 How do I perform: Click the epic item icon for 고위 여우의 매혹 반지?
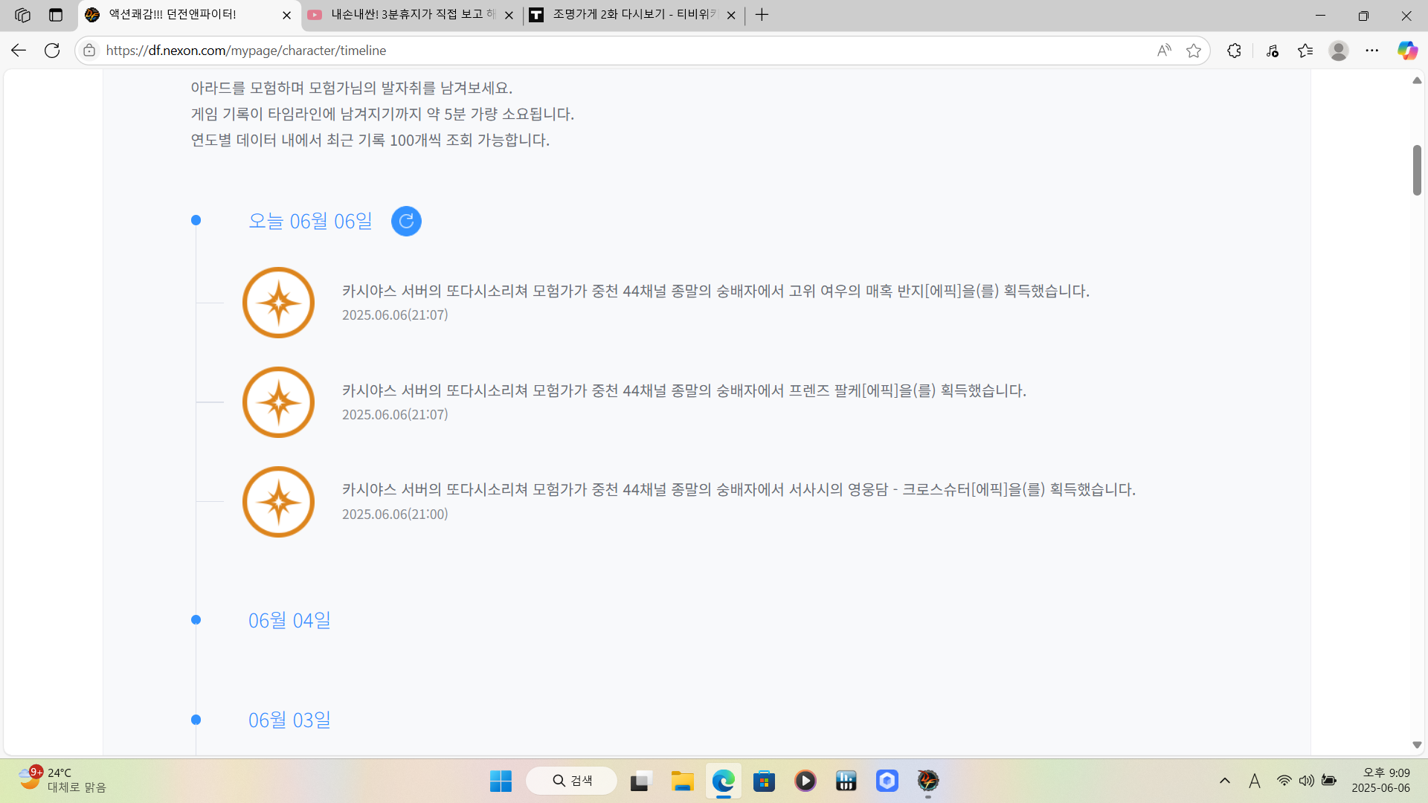click(279, 303)
